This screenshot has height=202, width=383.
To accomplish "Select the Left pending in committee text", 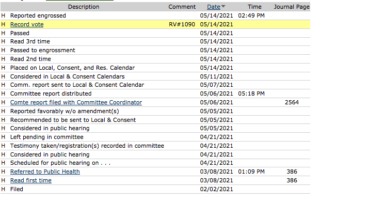I will tap(47, 137).
